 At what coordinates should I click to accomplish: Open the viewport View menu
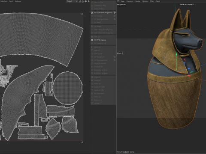coord(123,1)
